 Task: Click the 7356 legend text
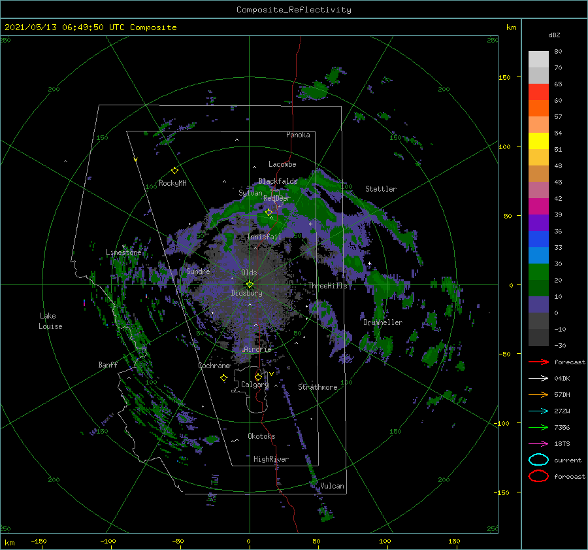coord(562,427)
